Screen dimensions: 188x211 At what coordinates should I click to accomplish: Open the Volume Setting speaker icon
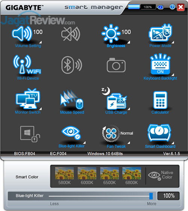click(22, 34)
